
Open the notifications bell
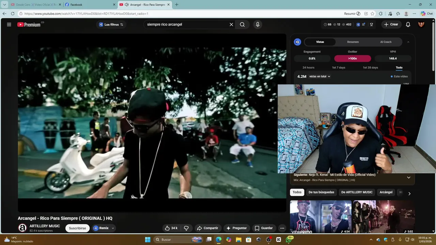pos(408,24)
